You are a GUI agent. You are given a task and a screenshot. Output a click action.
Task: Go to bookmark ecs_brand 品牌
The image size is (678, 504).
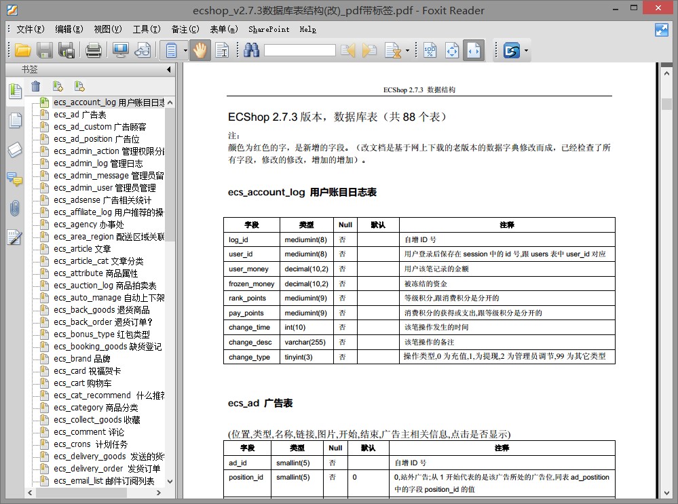pyautogui.click(x=81, y=359)
